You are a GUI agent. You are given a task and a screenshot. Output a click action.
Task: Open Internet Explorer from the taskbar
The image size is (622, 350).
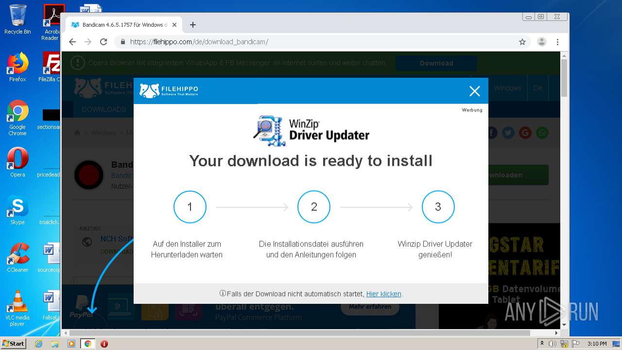coord(38,344)
